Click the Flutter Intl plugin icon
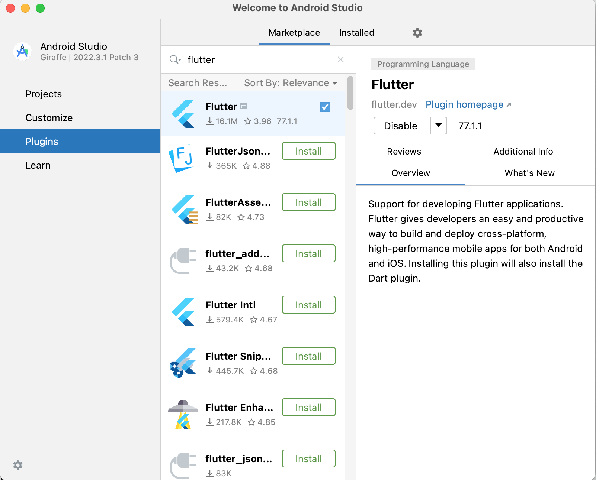Viewport: 596px width, 480px height. pyautogui.click(x=183, y=312)
